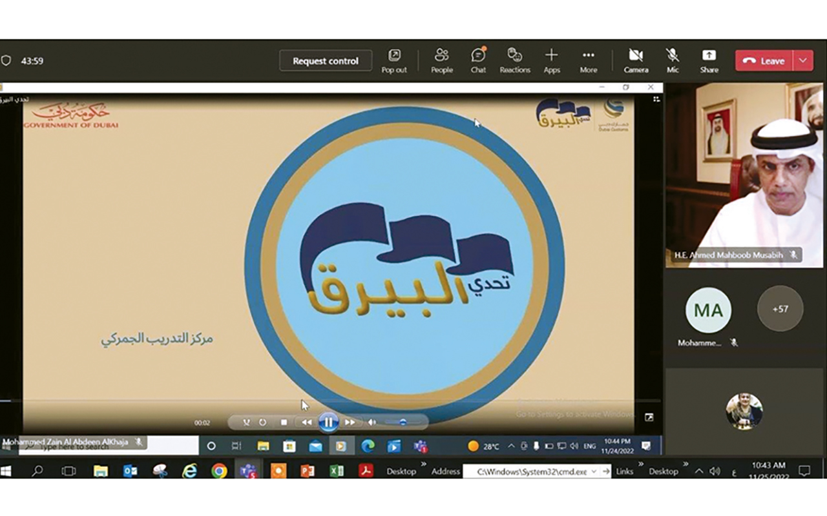The width and height of the screenshot is (827, 516).
Task: Open the More actions menu
Action: pos(588,61)
